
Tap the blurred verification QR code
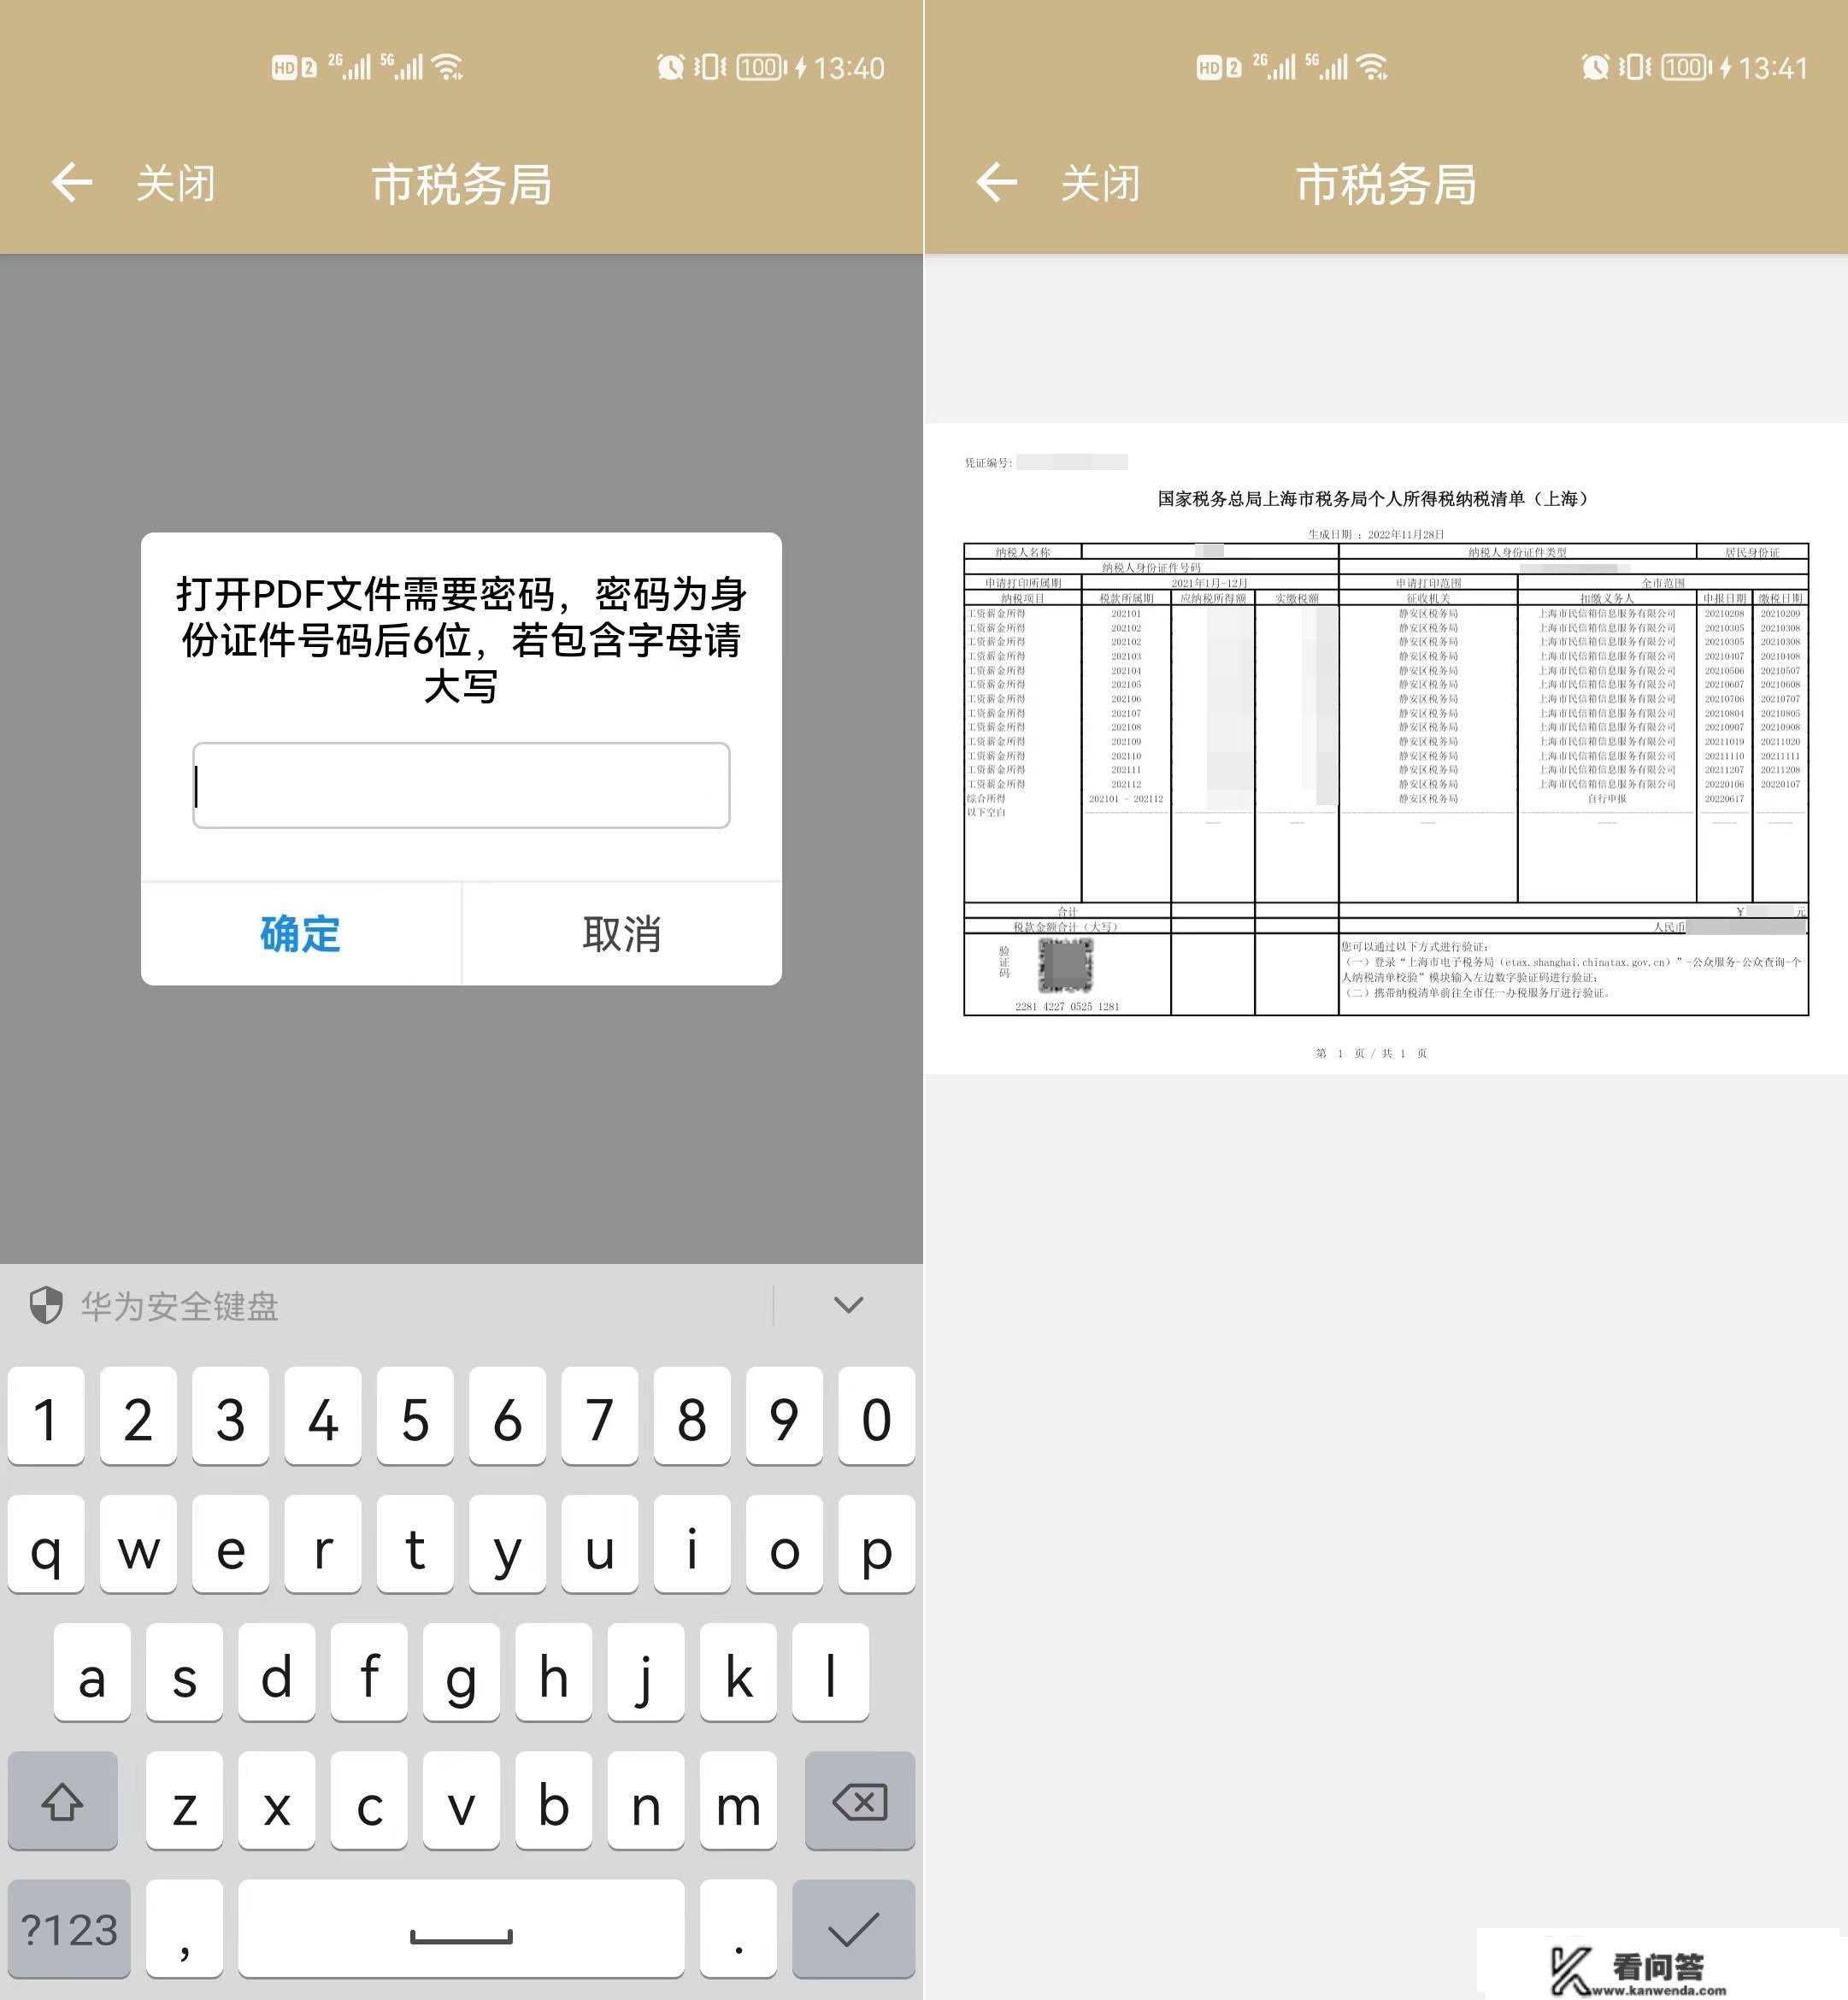(x=1065, y=965)
